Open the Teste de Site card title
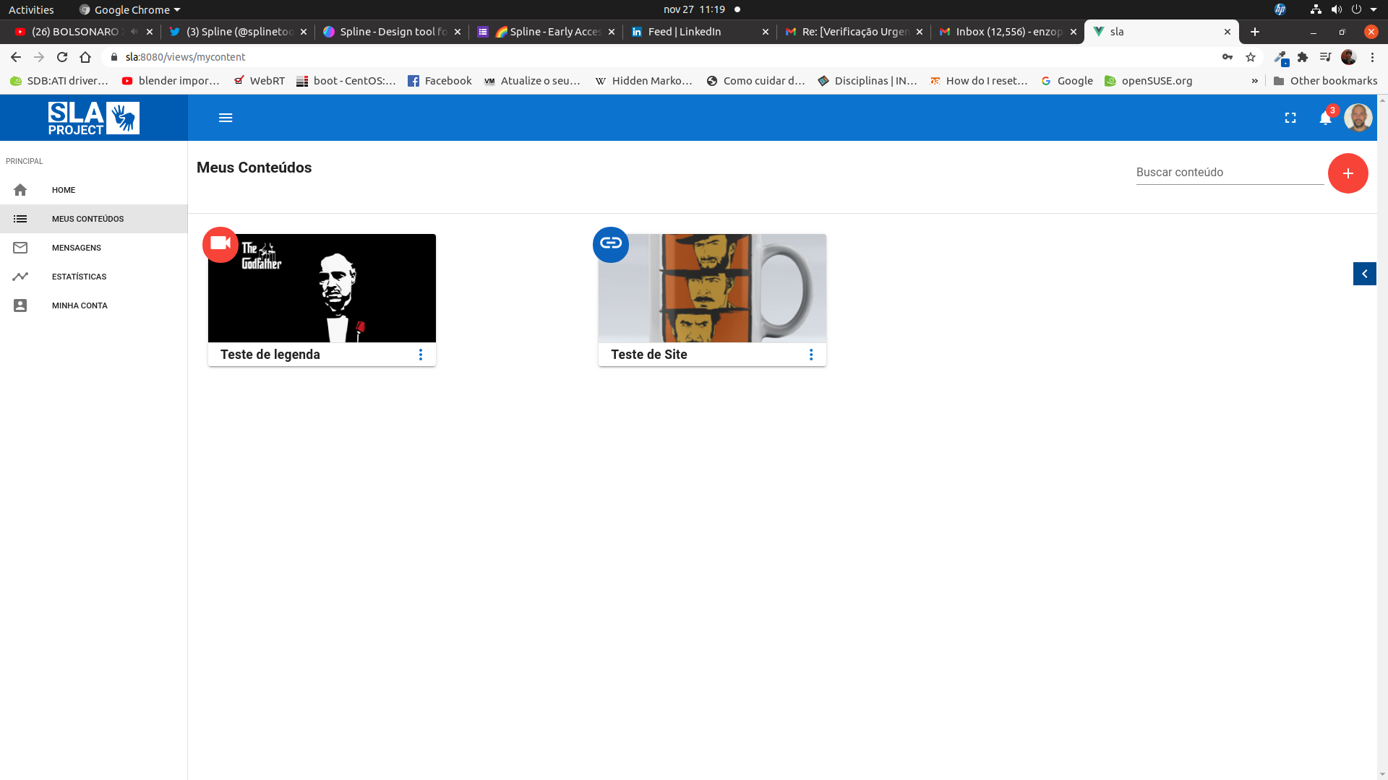1388x780 pixels. tap(648, 355)
